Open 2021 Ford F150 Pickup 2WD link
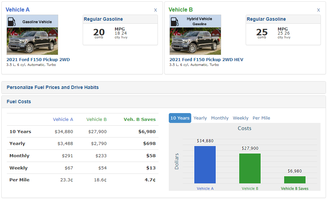327x199 pixels. pos(38,60)
